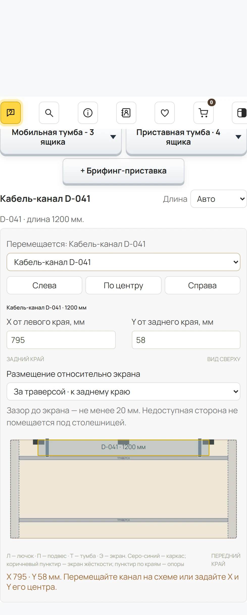The width and height of the screenshot is (247, 615).
Task: Focus the Y от заднего края field
Action: (186, 340)
